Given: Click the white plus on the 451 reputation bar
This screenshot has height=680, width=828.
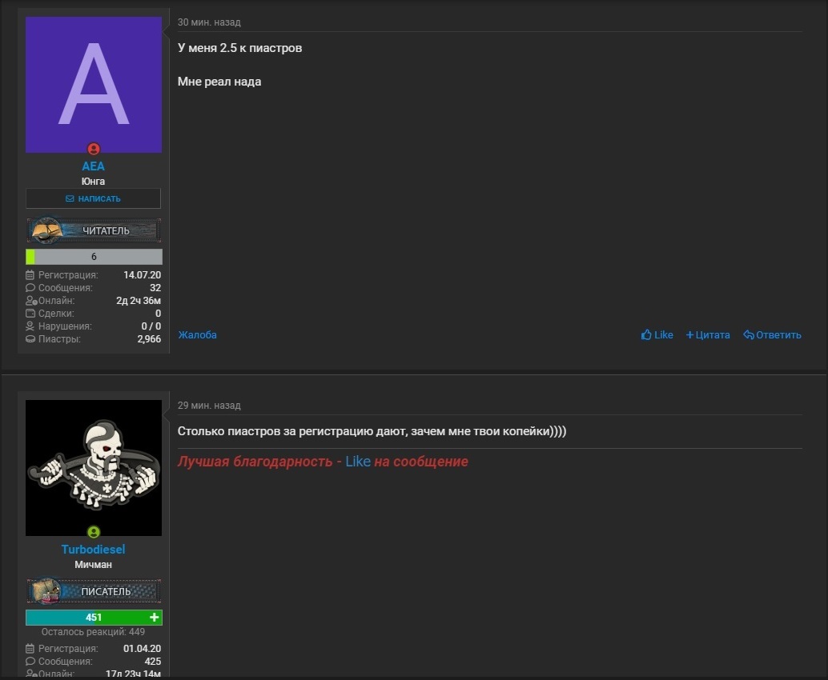Looking at the screenshot, I should pyautogui.click(x=155, y=618).
